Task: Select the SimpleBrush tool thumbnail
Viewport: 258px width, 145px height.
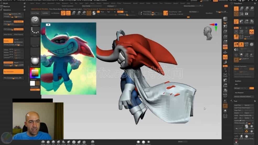Action: 246,131
